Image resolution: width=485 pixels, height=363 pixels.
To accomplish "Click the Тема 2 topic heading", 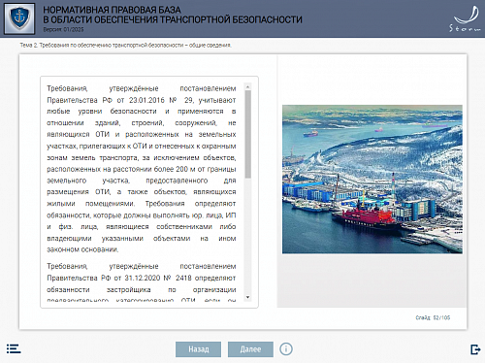I will coord(125,45).
